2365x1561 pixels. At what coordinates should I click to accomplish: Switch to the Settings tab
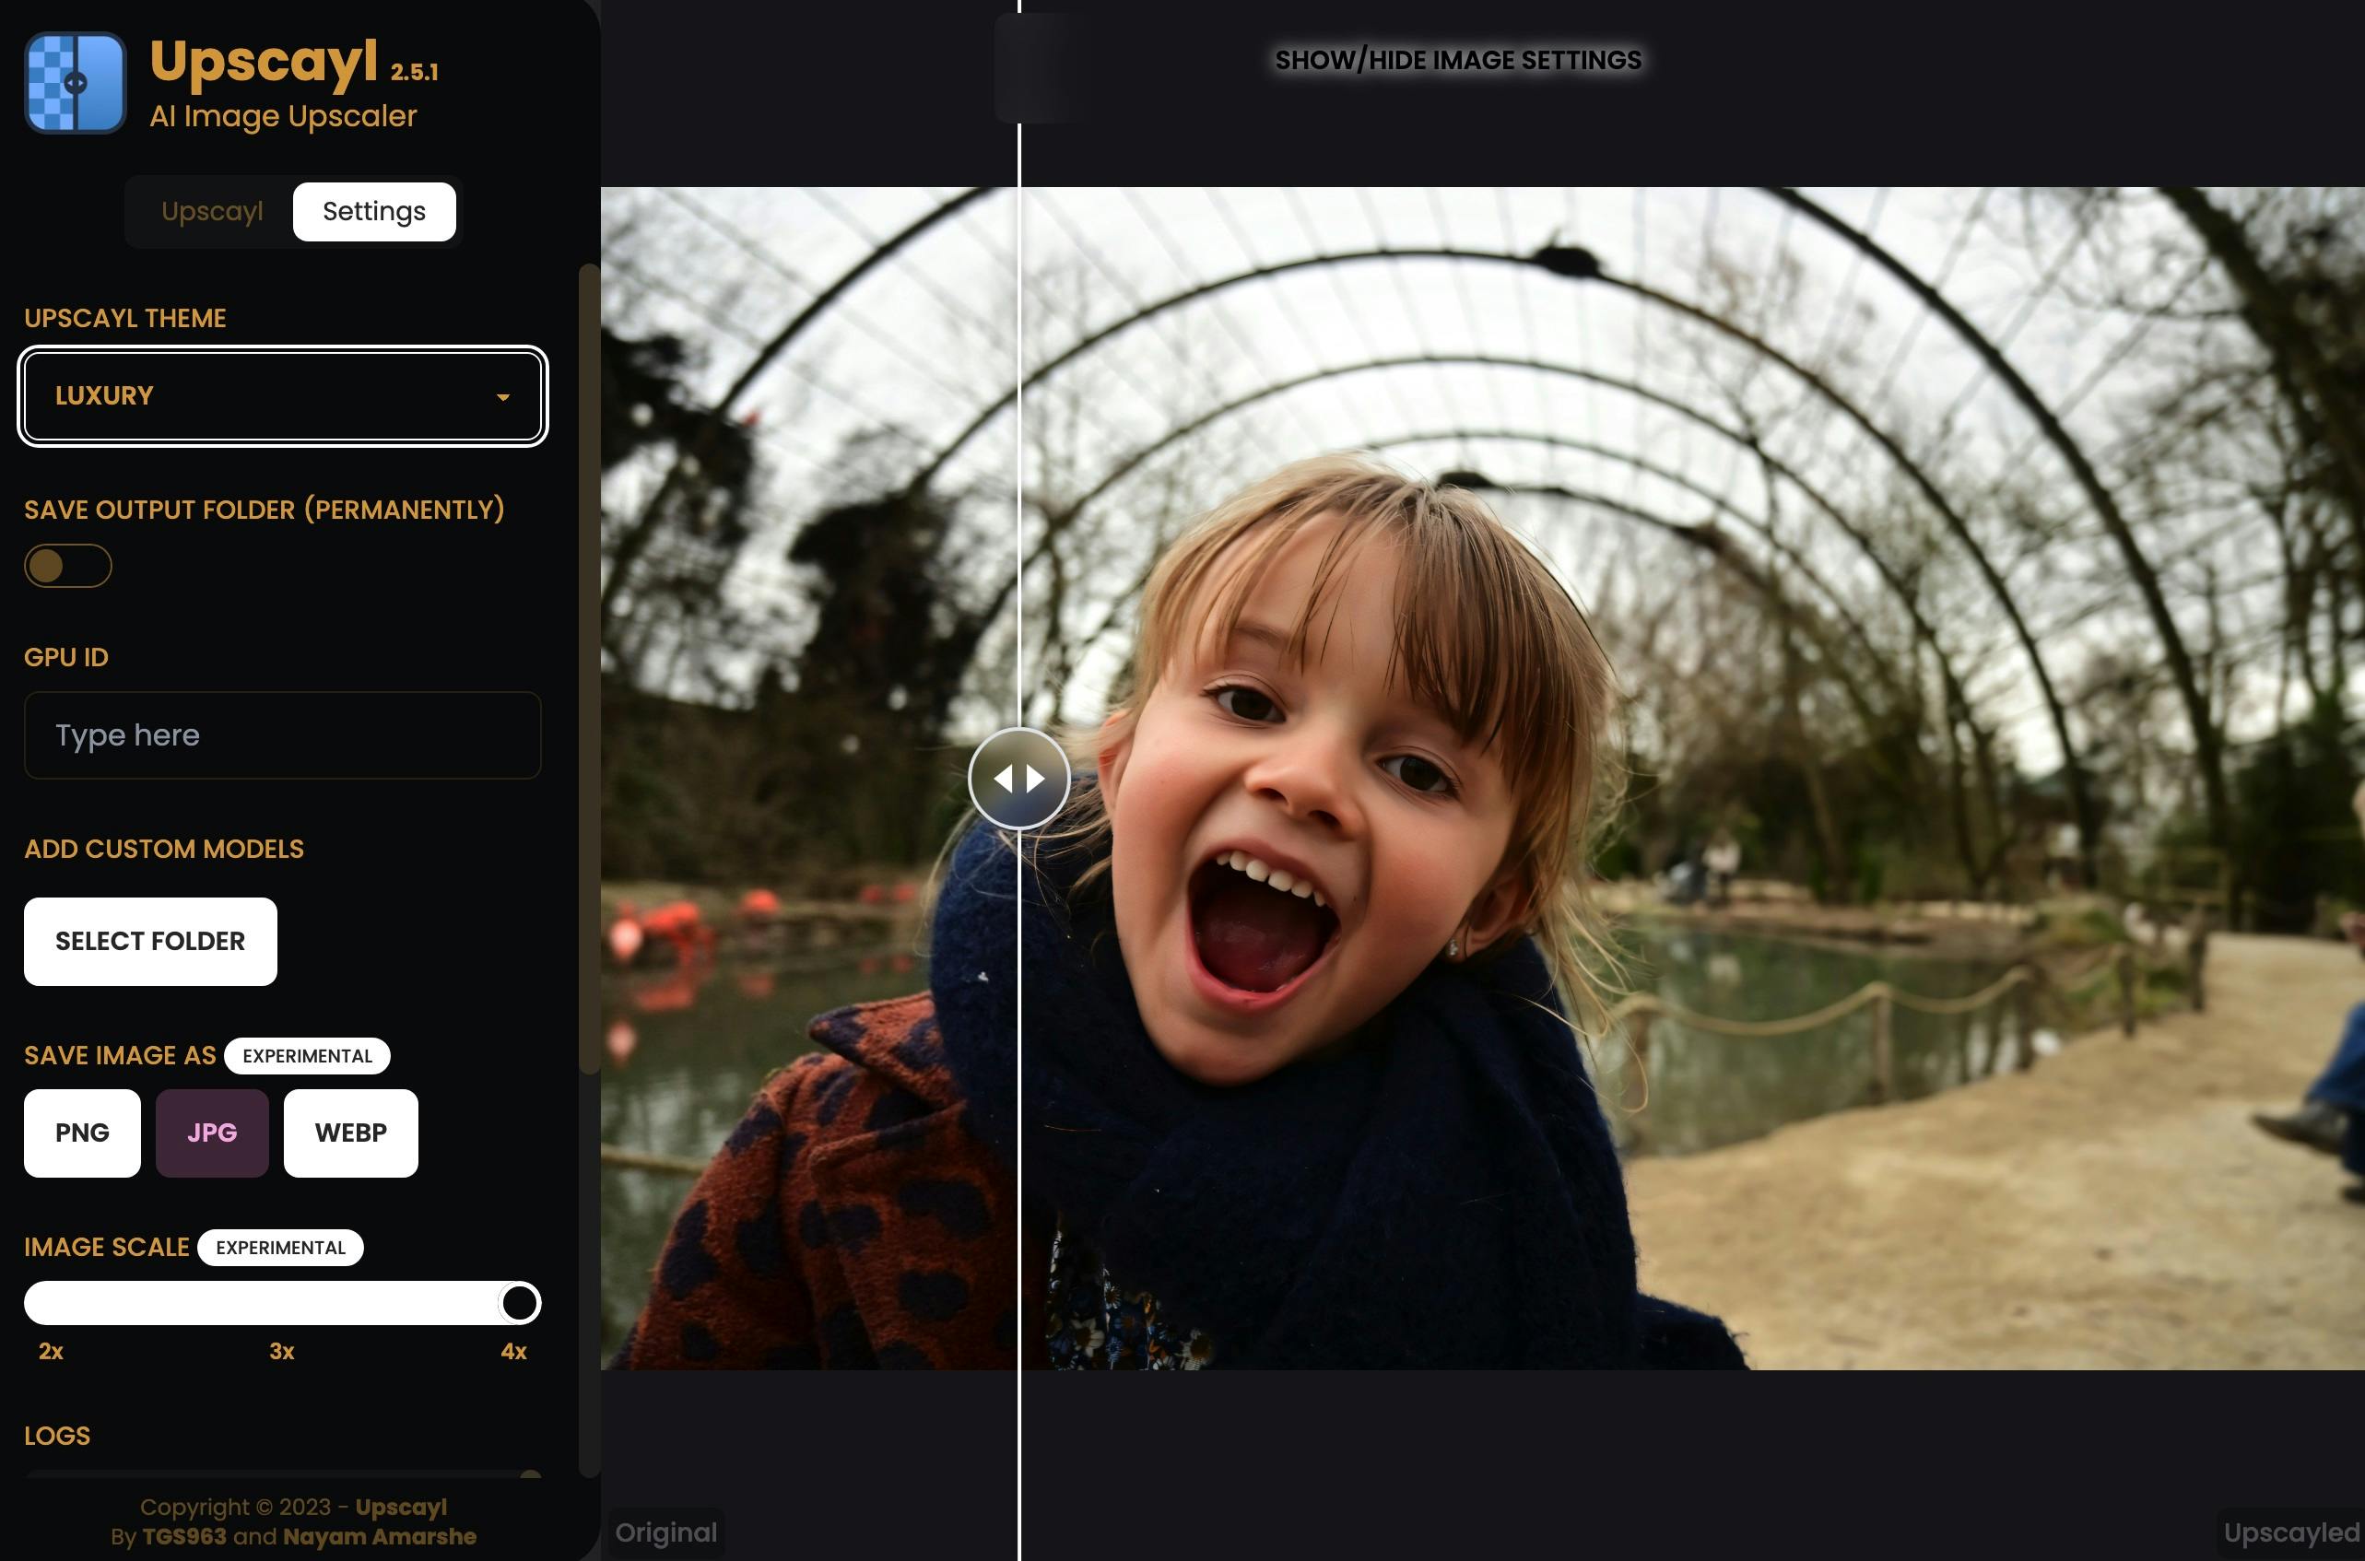[373, 211]
